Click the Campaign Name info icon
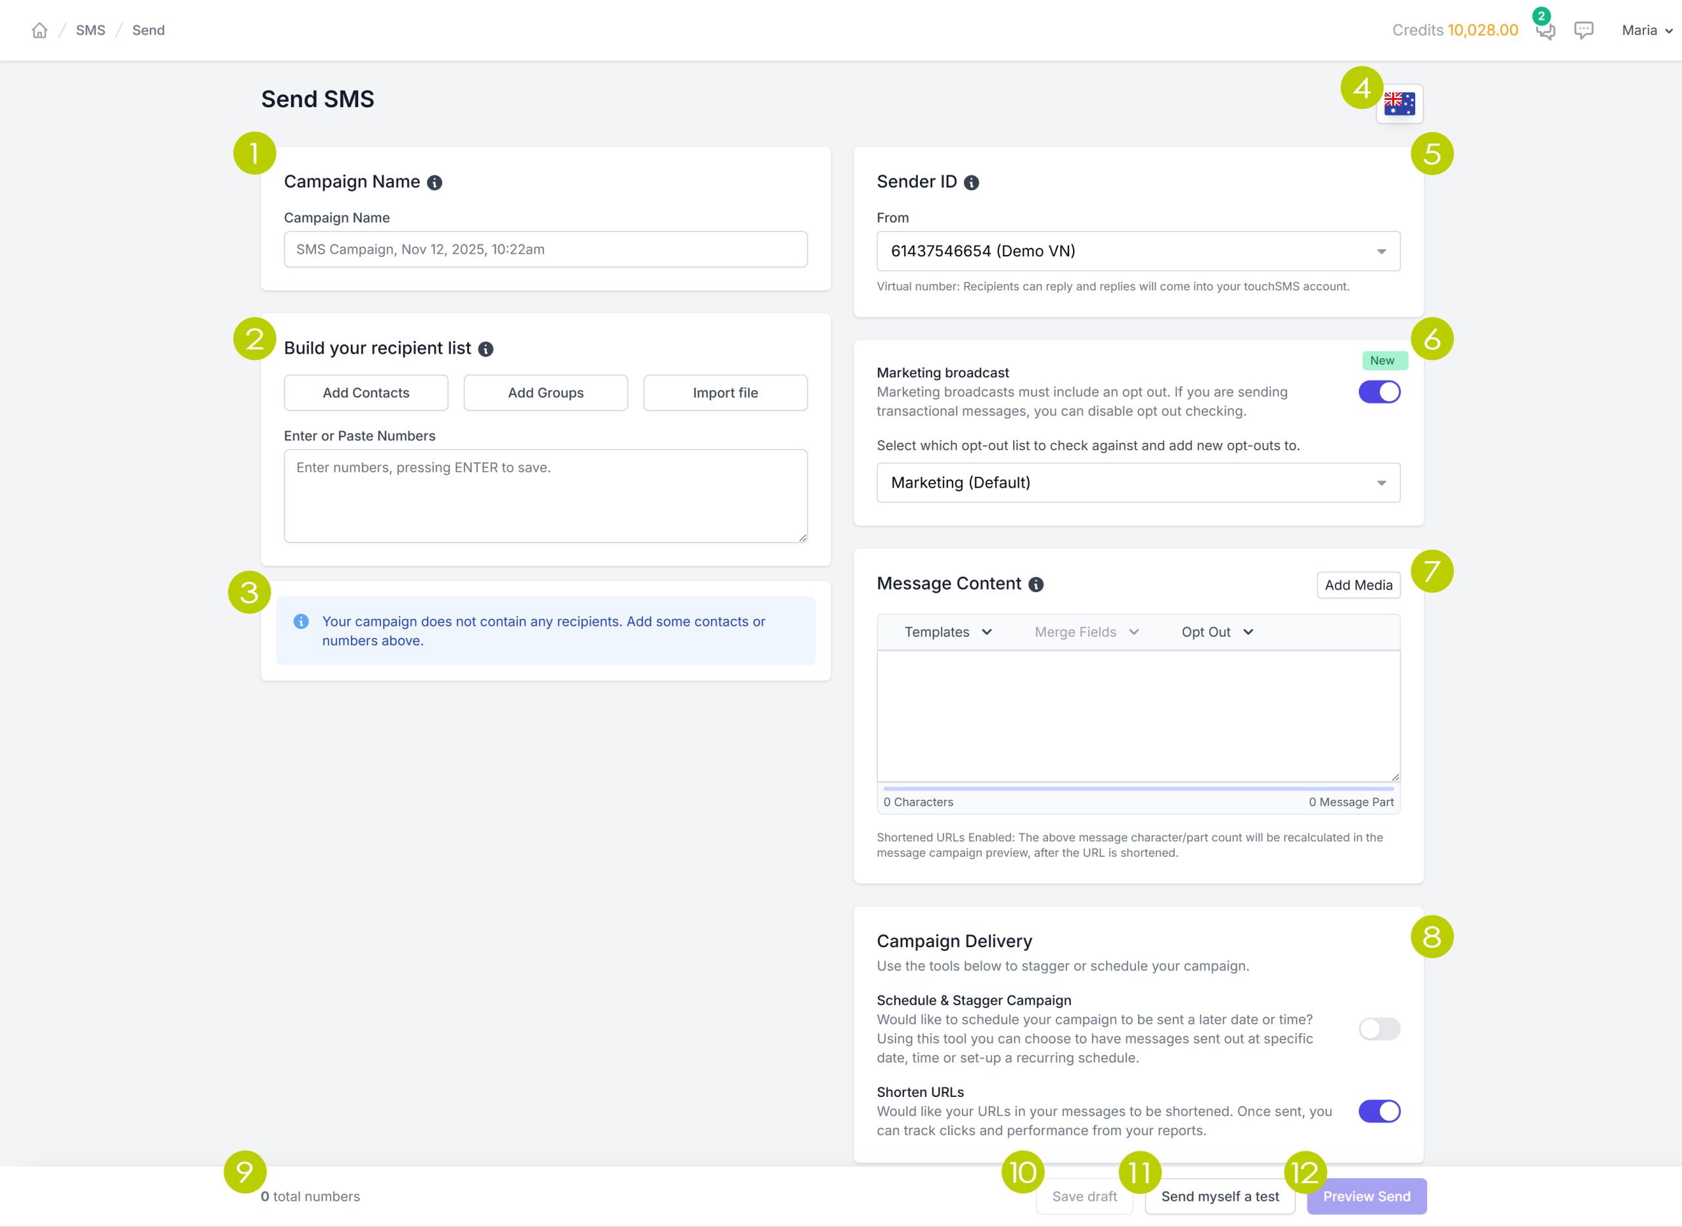 tap(434, 183)
